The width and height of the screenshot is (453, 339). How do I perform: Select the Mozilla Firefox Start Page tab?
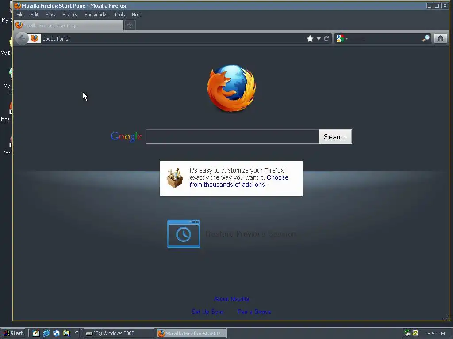pyautogui.click(x=69, y=25)
